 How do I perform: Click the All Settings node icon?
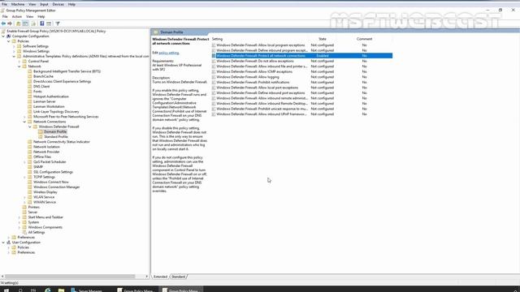pyautogui.click(x=24, y=233)
